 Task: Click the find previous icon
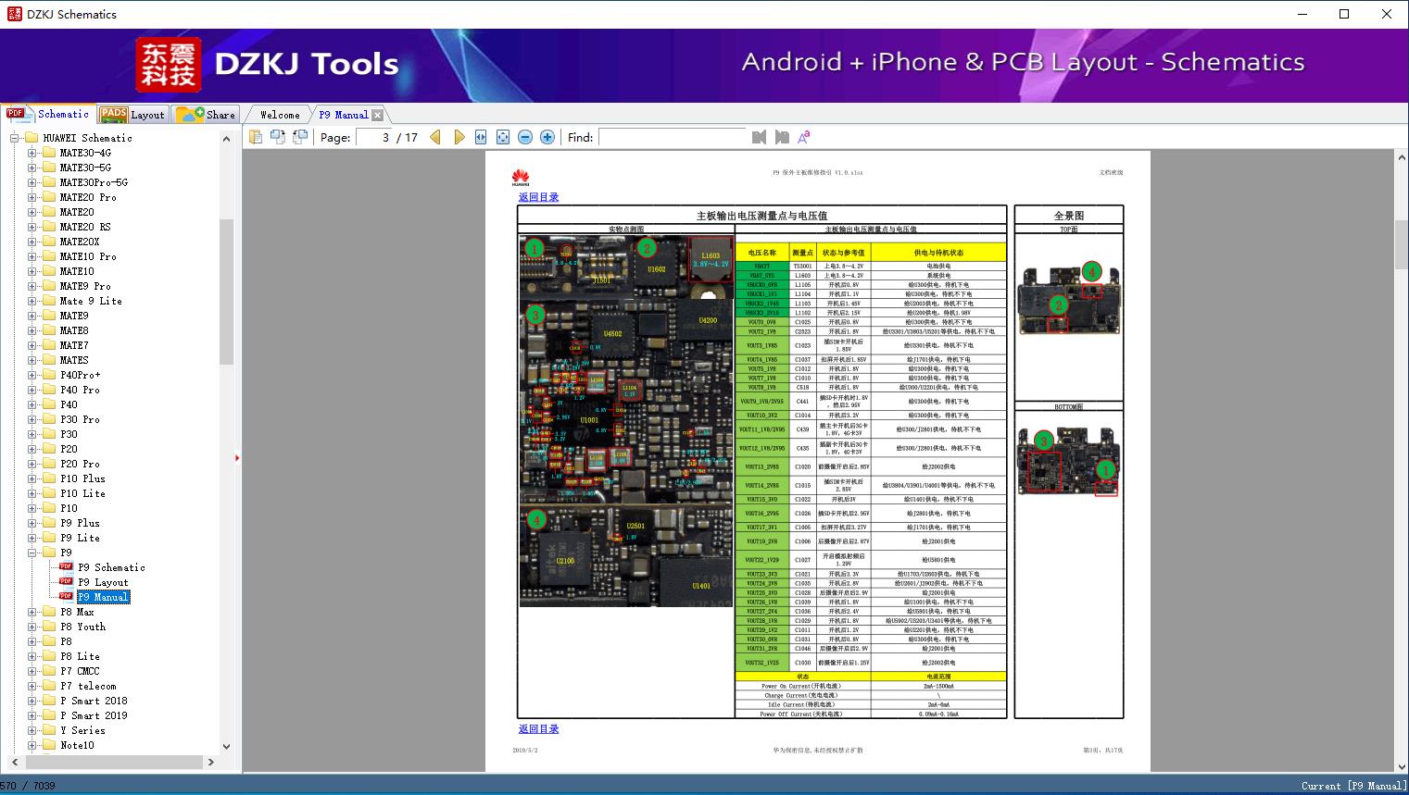pyautogui.click(x=760, y=137)
